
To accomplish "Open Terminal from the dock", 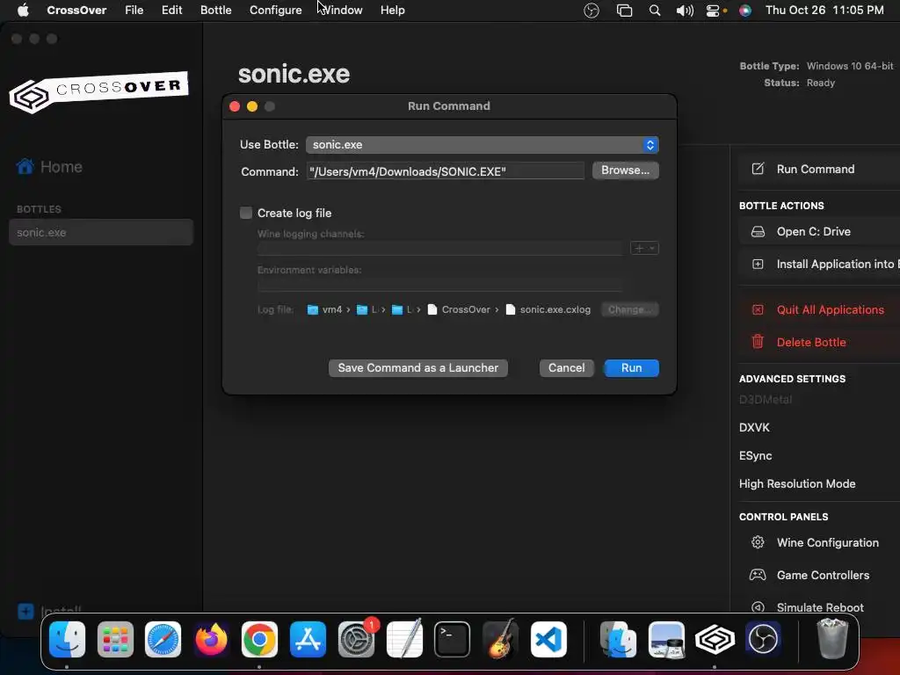I will [x=452, y=639].
